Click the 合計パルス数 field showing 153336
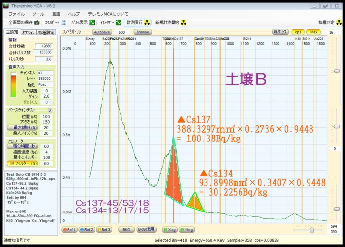Image resolution: width=345 pixels, height=247 pixels. tap(43, 52)
